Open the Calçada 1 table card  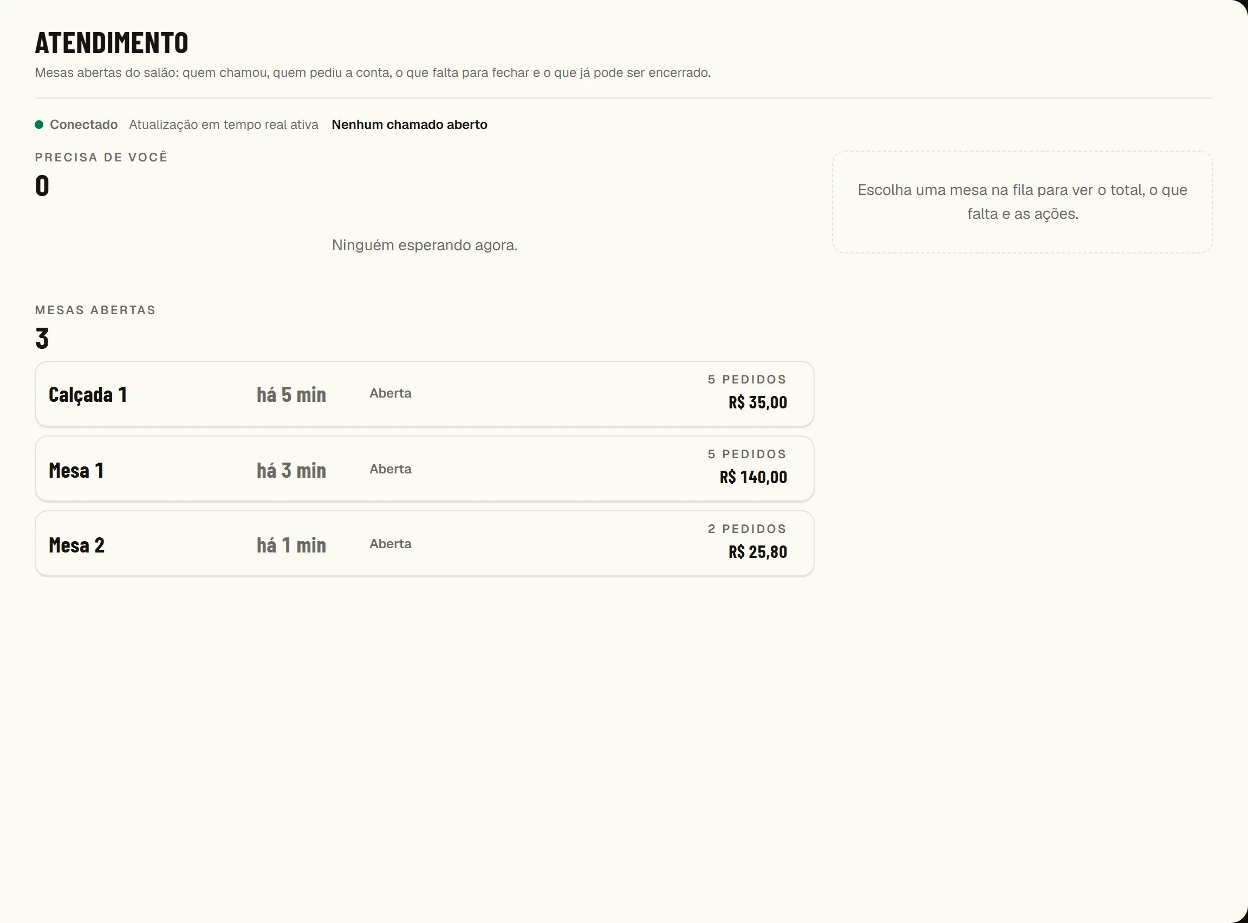(x=424, y=394)
